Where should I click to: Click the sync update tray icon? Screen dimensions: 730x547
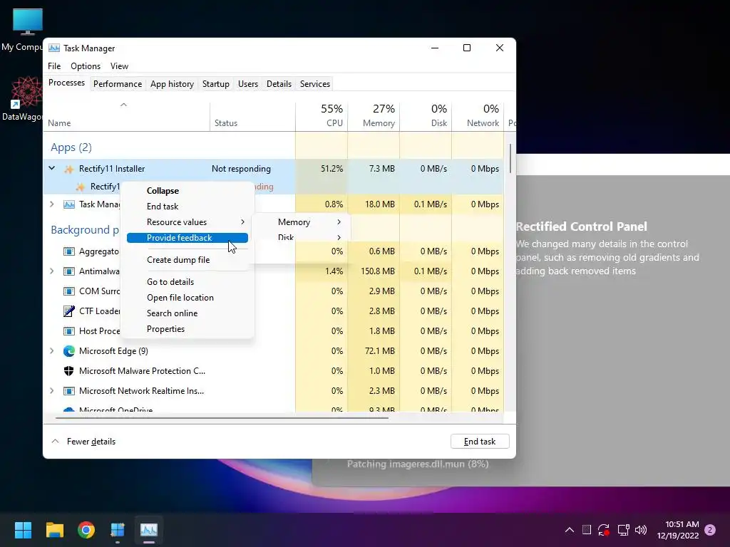(604, 530)
